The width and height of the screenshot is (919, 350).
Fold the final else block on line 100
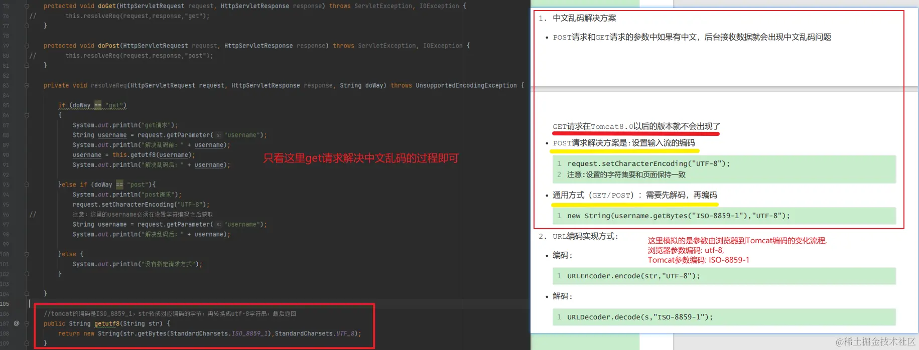click(x=27, y=254)
